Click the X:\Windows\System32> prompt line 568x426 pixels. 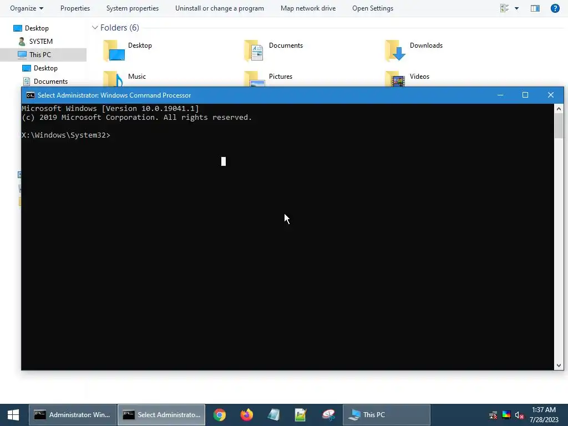[x=66, y=135]
